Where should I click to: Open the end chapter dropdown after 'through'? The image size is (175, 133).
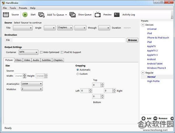pos(104,28)
